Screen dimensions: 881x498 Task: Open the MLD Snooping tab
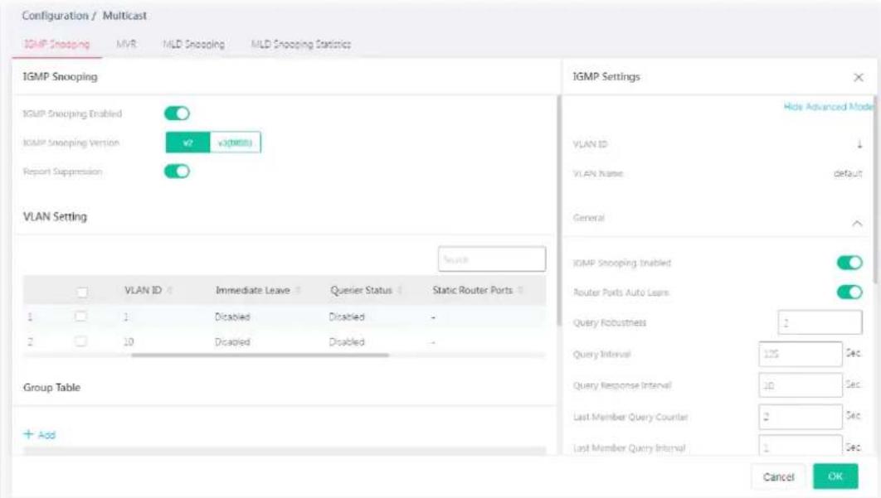click(x=193, y=44)
